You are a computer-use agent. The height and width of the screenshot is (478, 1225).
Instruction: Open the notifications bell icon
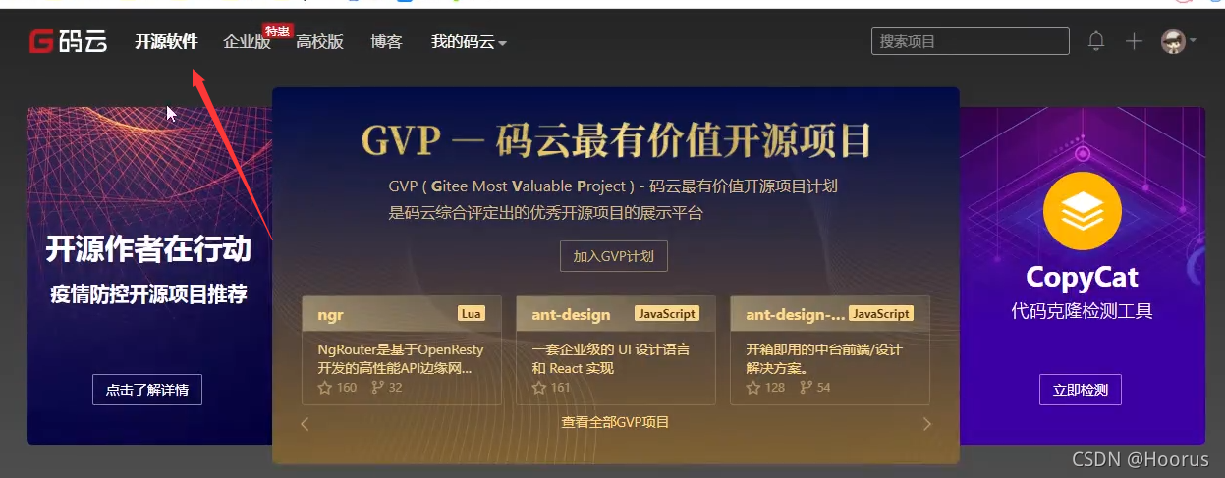coord(1096,41)
